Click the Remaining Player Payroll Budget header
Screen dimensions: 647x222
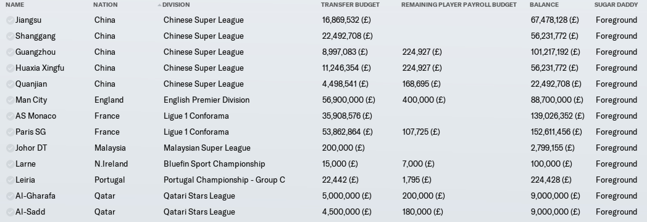point(459,5)
